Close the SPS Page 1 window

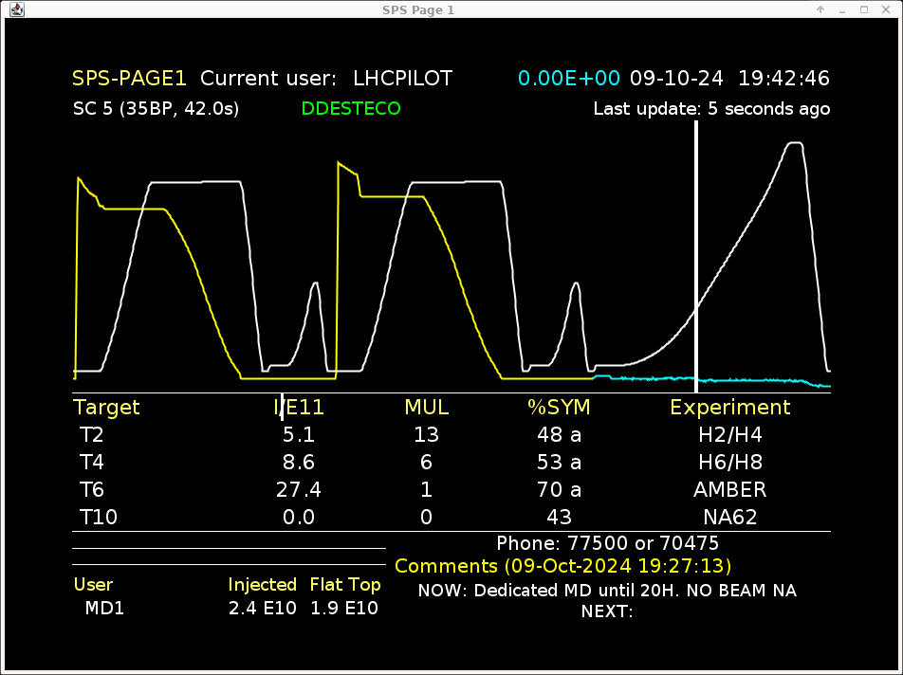[887, 9]
